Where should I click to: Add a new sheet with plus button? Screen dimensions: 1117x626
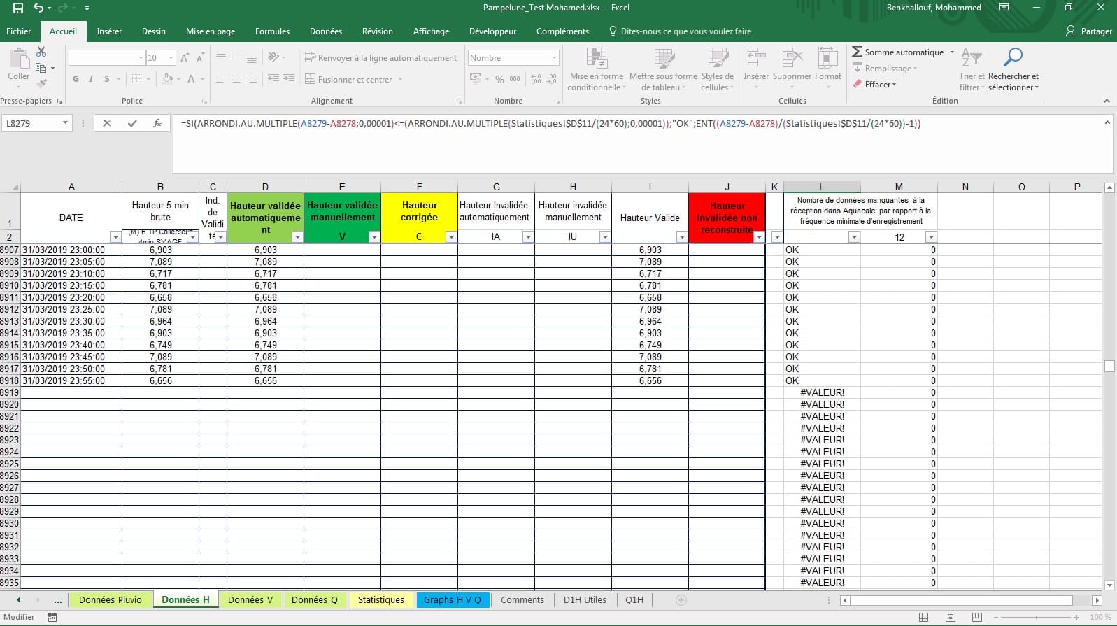point(681,600)
